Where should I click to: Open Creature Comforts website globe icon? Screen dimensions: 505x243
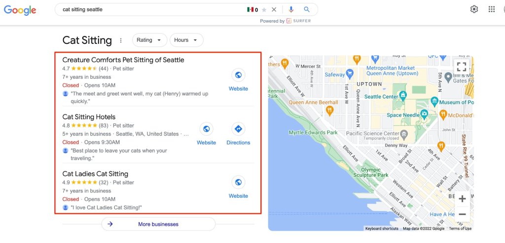coord(238,75)
